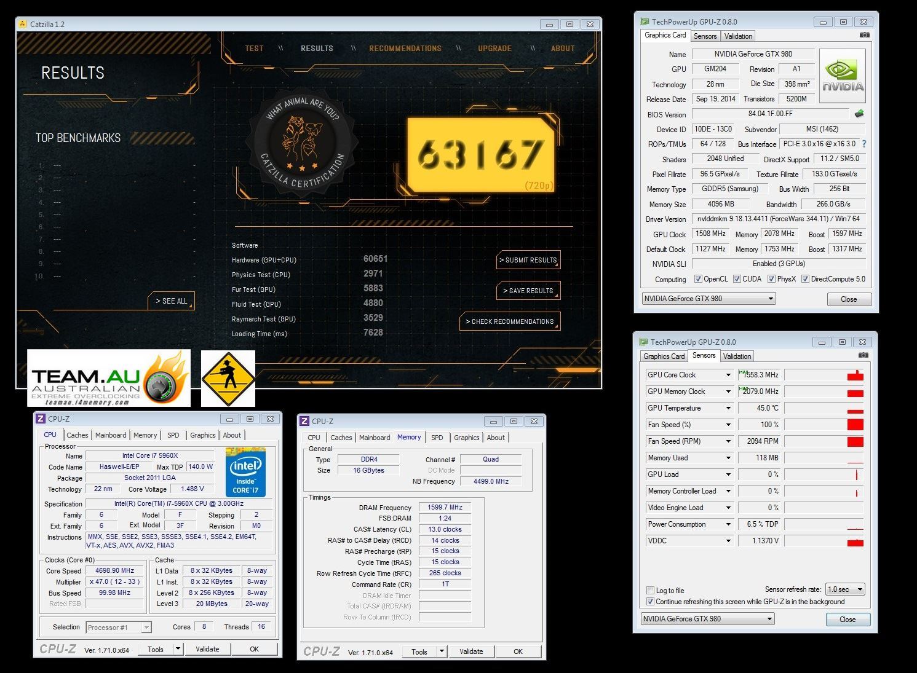Viewport: 917px width, 673px height.
Task: Open the Mainboard tab in left CPU-Z
Action: pyautogui.click(x=111, y=435)
